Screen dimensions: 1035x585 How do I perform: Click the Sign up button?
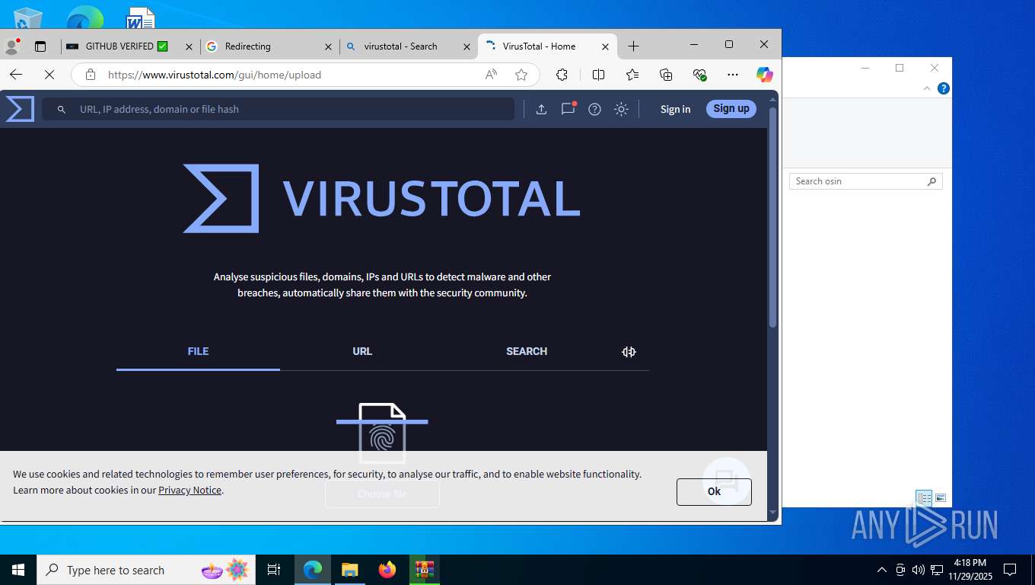[x=731, y=108]
